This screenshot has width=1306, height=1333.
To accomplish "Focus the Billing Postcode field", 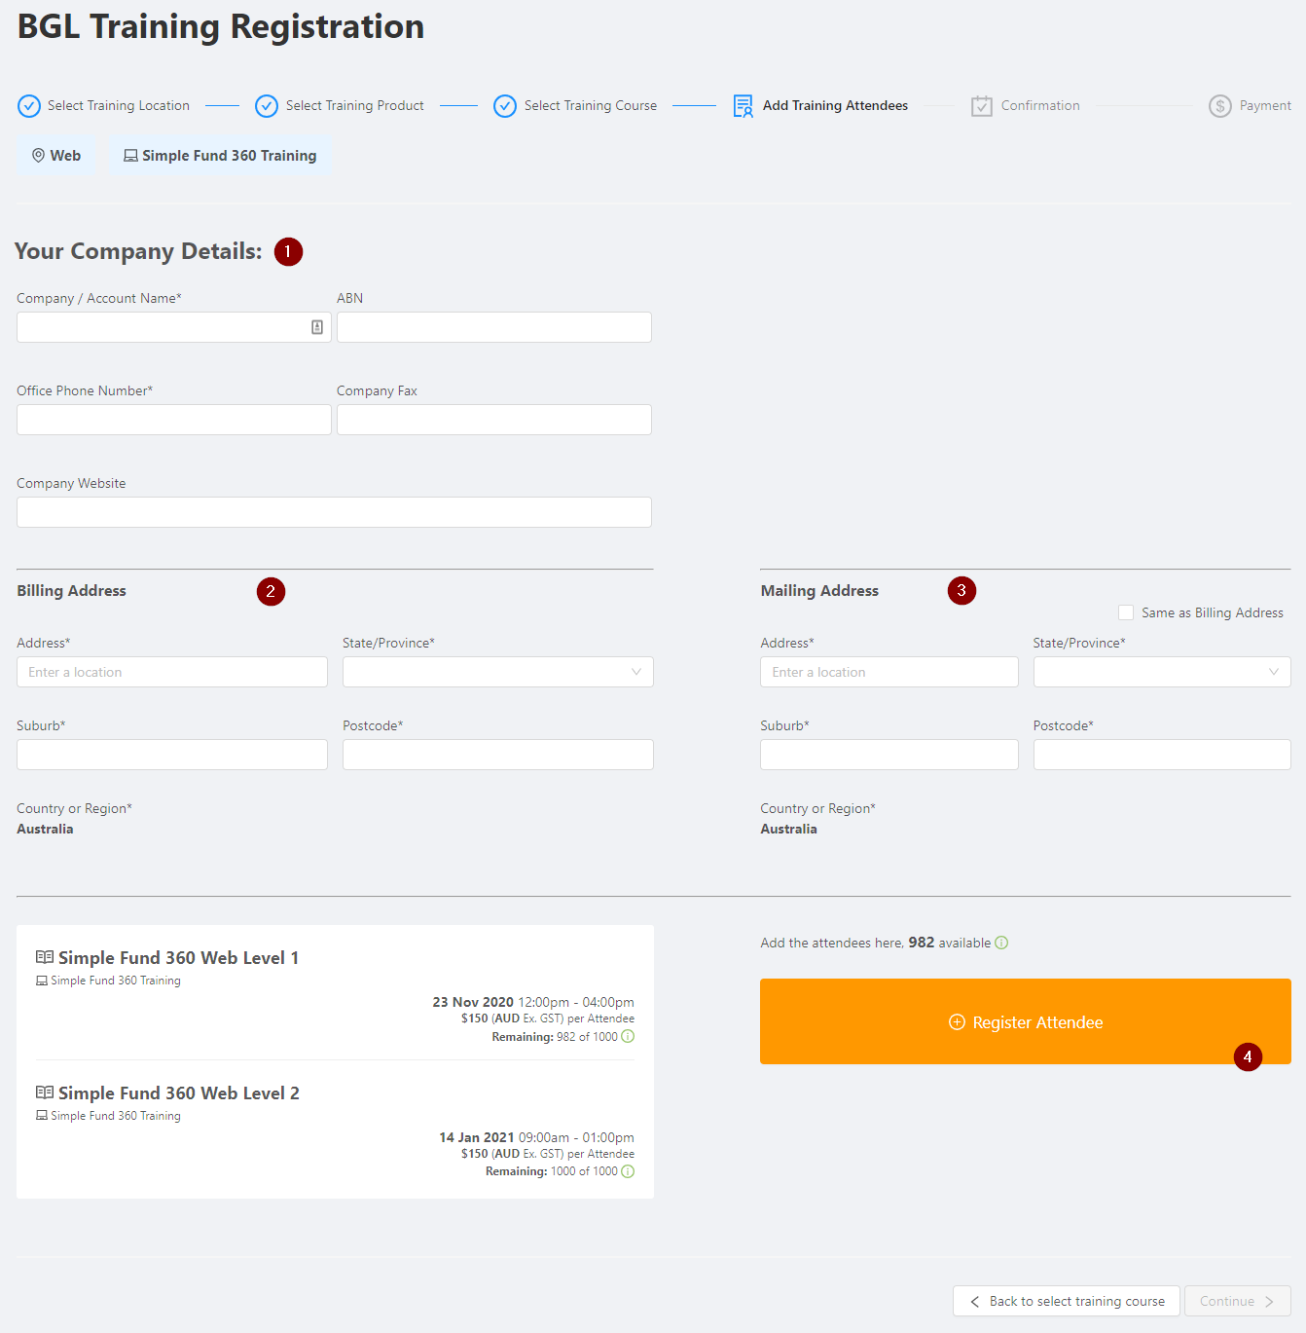I will coord(497,755).
